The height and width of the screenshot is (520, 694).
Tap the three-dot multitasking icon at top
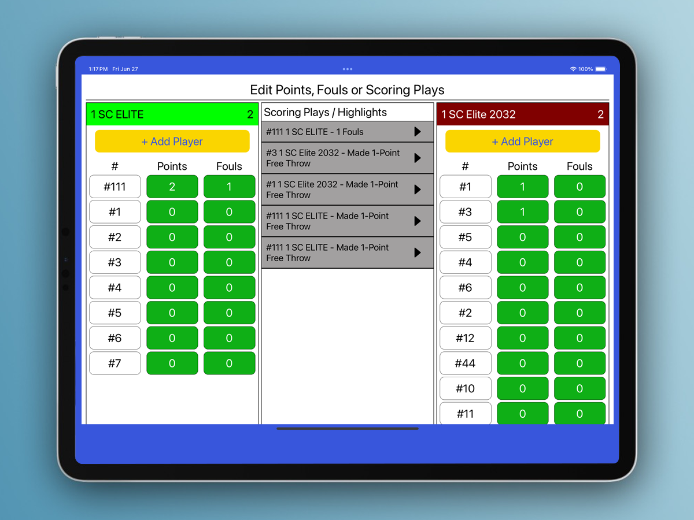pyautogui.click(x=347, y=69)
